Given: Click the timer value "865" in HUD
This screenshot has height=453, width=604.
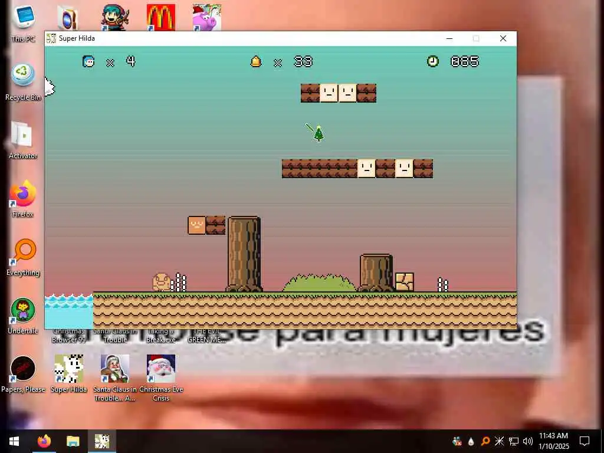Looking at the screenshot, I should [x=465, y=61].
